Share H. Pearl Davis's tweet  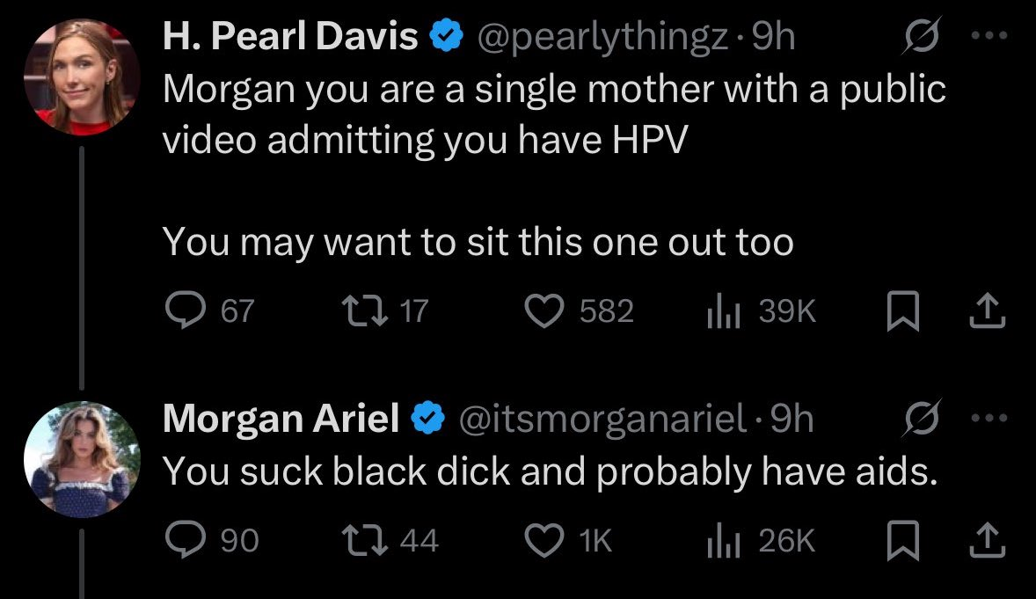click(987, 310)
